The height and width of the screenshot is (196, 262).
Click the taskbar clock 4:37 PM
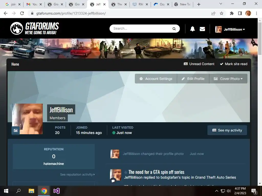[x=240, y=189]
